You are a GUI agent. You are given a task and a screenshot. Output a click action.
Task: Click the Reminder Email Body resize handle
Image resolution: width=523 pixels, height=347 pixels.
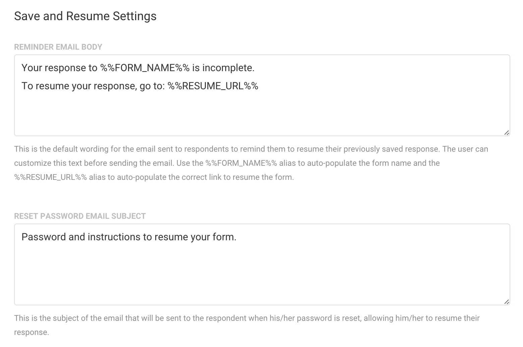click(x=507, y=133)
